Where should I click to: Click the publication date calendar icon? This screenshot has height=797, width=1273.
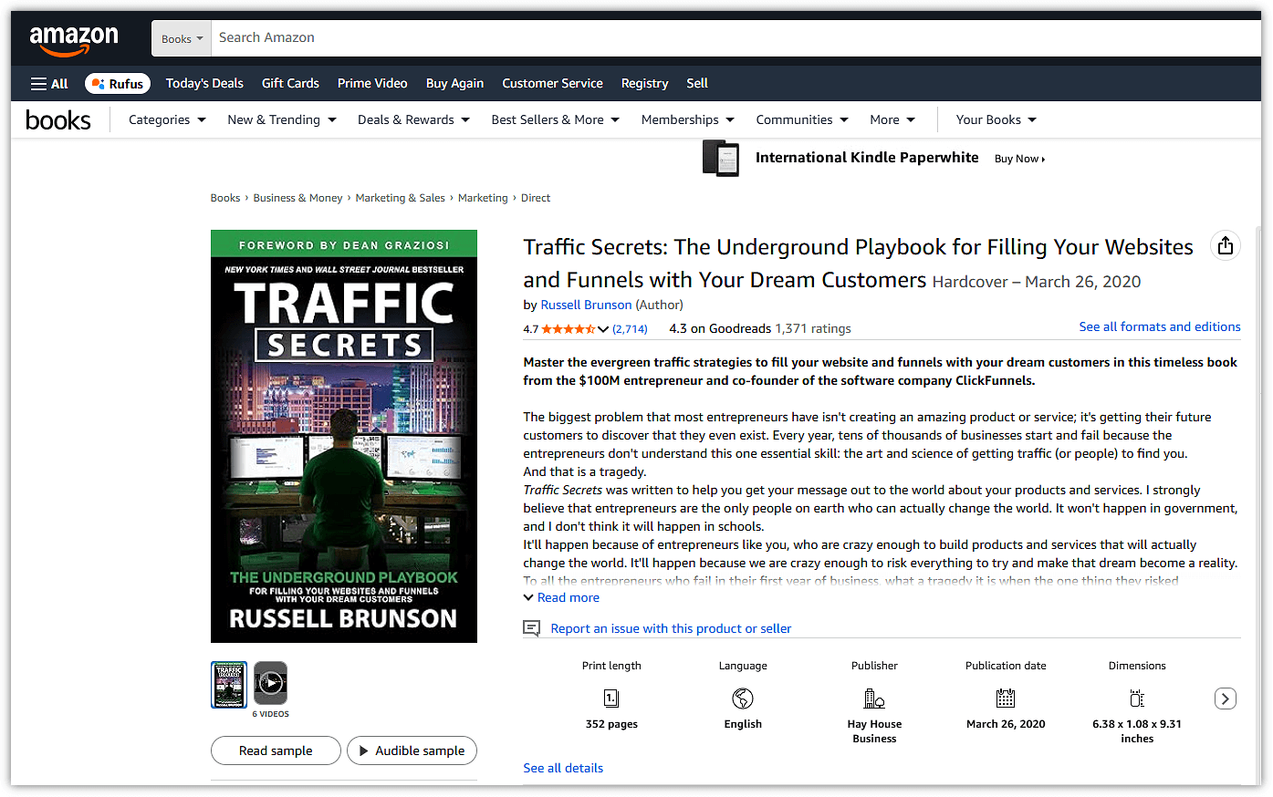(x=1005, y=699)
